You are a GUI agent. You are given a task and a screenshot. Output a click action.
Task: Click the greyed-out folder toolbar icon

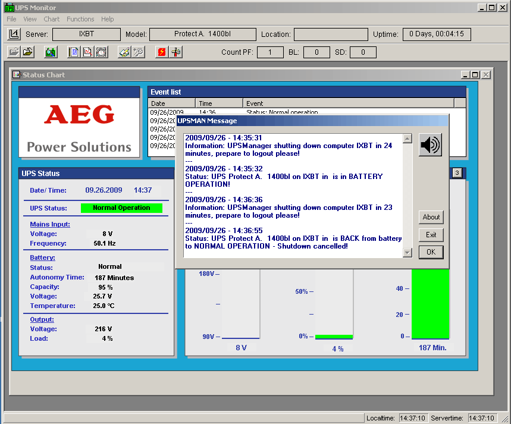click(x=14, y=52)
